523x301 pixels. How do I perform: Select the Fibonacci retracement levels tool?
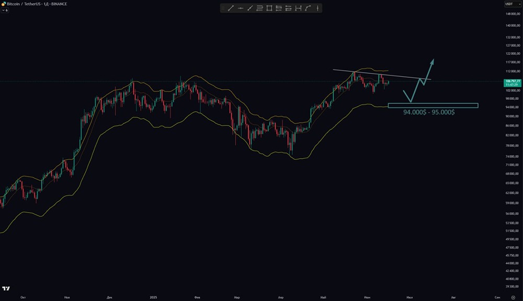pyautogui.click(x=259, y=8)
